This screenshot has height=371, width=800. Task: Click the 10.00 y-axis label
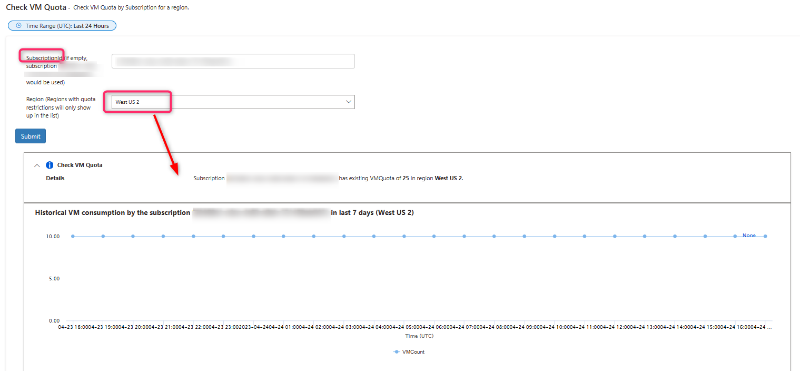click(53, 237)
